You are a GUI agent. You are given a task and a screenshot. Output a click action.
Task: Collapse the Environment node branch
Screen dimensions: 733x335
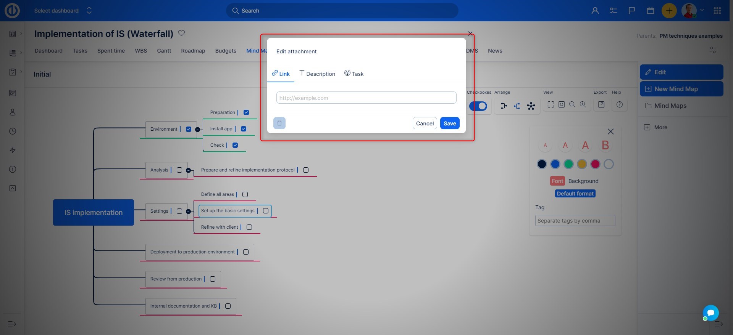coord(197,130)
